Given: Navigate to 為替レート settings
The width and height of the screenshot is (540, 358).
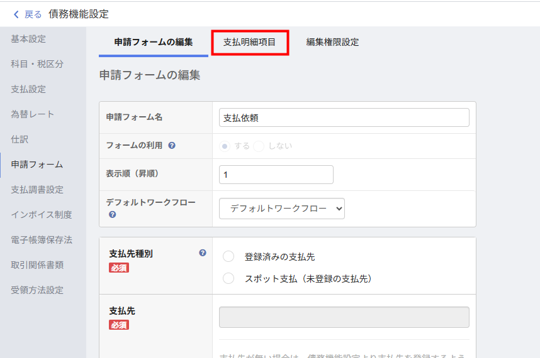Looking at the screenshot, I should click(x=33, y=114).
